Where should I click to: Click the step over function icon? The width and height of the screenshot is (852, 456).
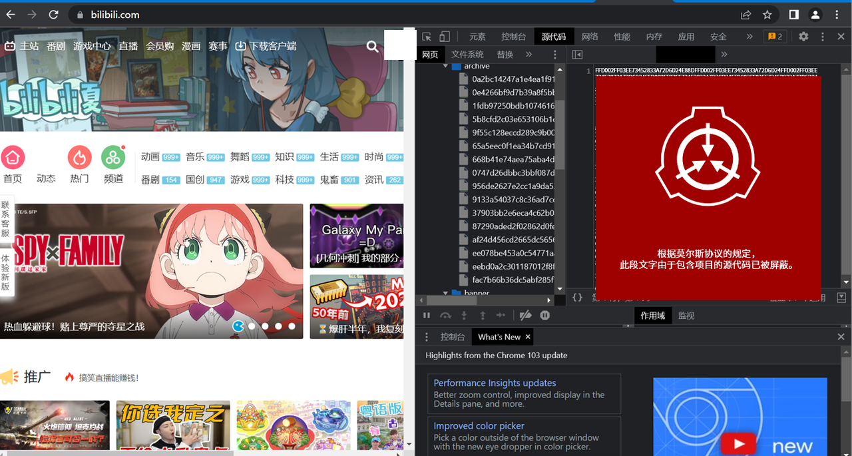(445, 316)
